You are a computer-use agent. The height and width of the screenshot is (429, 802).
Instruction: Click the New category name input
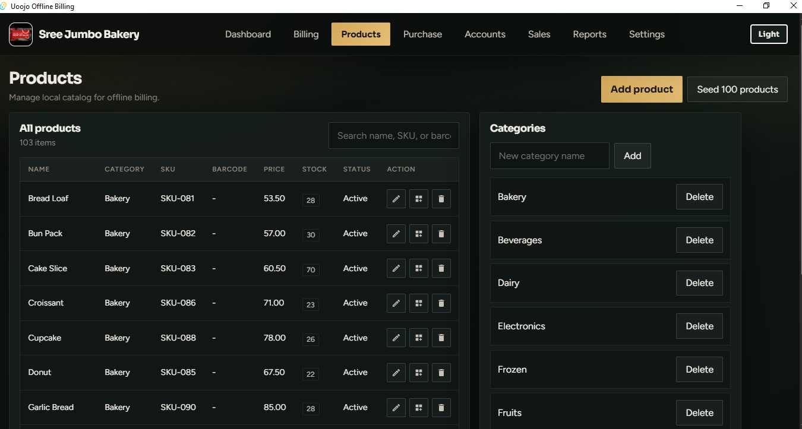550,156
